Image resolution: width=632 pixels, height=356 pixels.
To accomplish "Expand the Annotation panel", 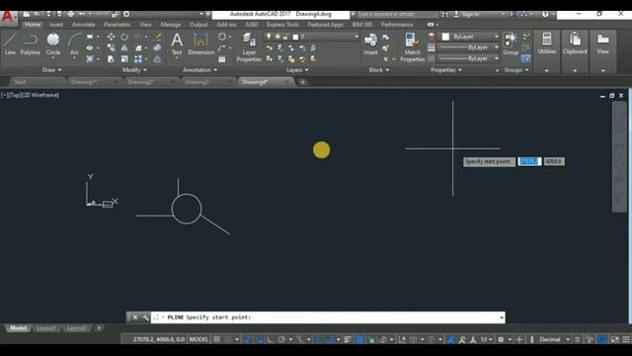I will pyautogui.click(x=199, y=70).
